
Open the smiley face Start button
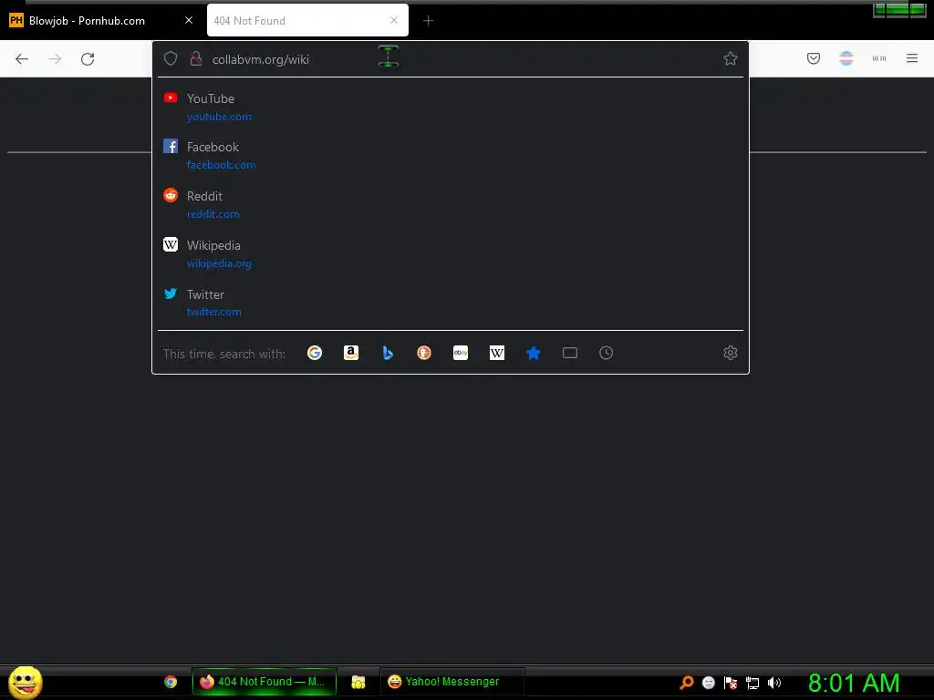(25, 682)
